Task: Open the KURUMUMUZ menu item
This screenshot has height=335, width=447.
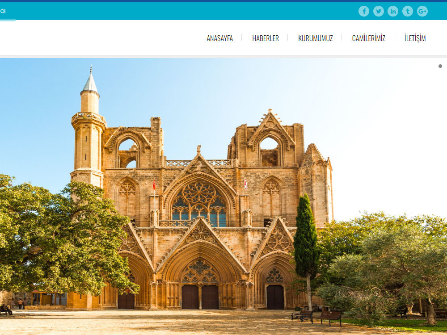Action: pyautogui.click(x=316, y=38)
